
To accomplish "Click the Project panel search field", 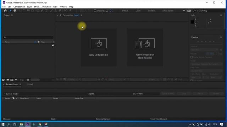I will pos(28,37).
